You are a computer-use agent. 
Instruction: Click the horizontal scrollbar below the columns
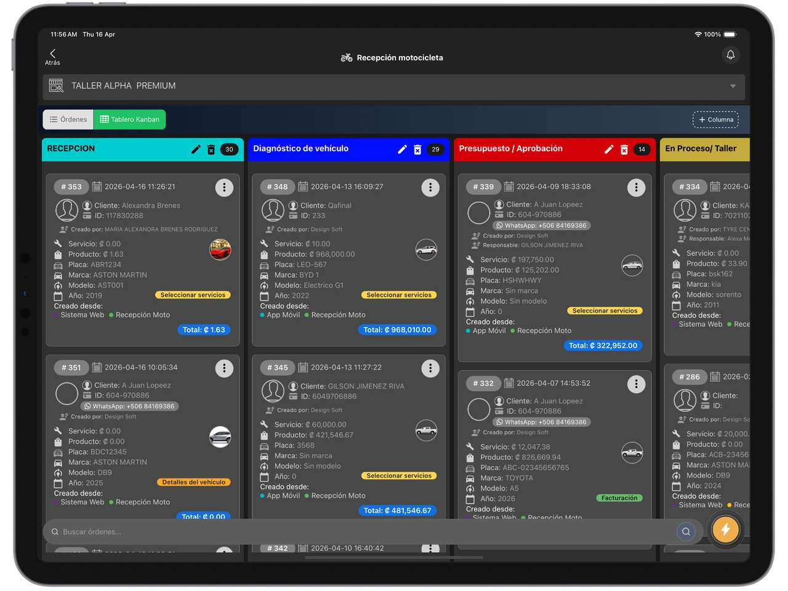[394, 558]
